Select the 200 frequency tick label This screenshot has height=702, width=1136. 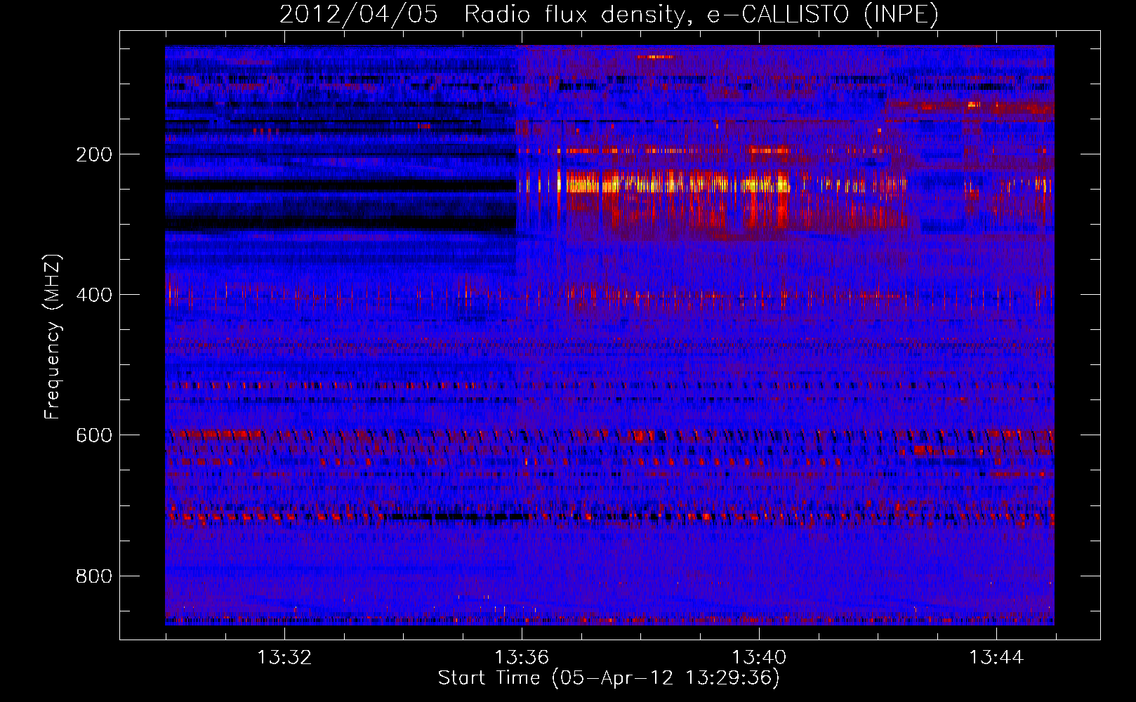pyautogui.click(x=93, y=154)
